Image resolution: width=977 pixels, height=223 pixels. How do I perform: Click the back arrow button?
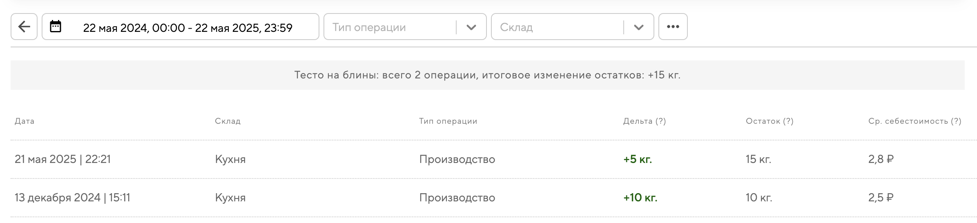pos(24,27)
